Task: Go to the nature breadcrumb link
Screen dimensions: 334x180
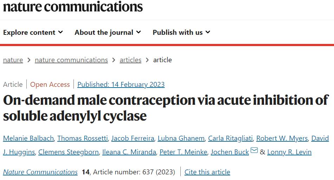Action: tap(13, 60)
